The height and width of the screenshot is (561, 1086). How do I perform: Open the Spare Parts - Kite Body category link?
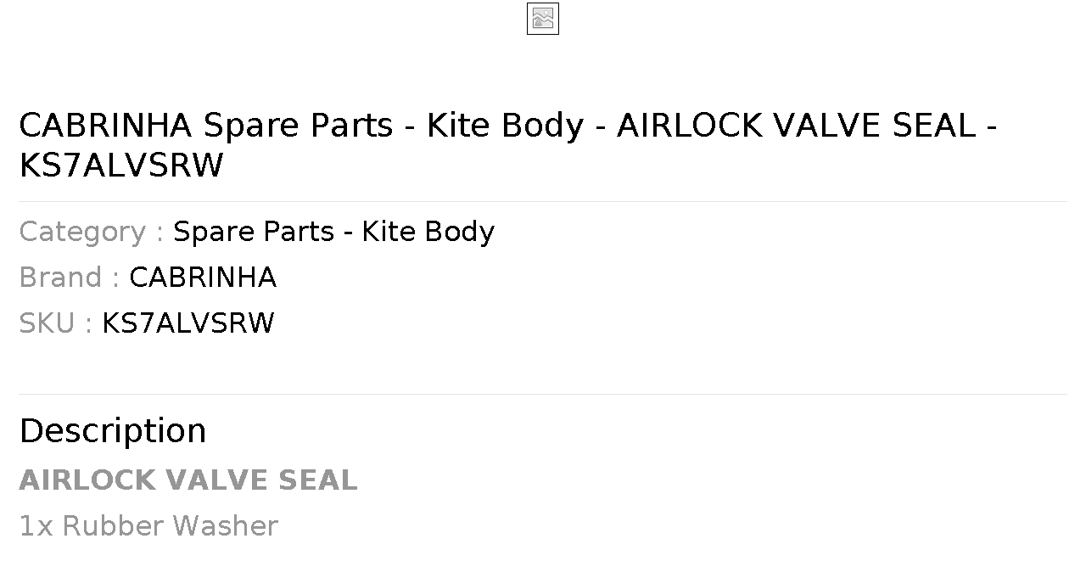[x=333, y=232]
